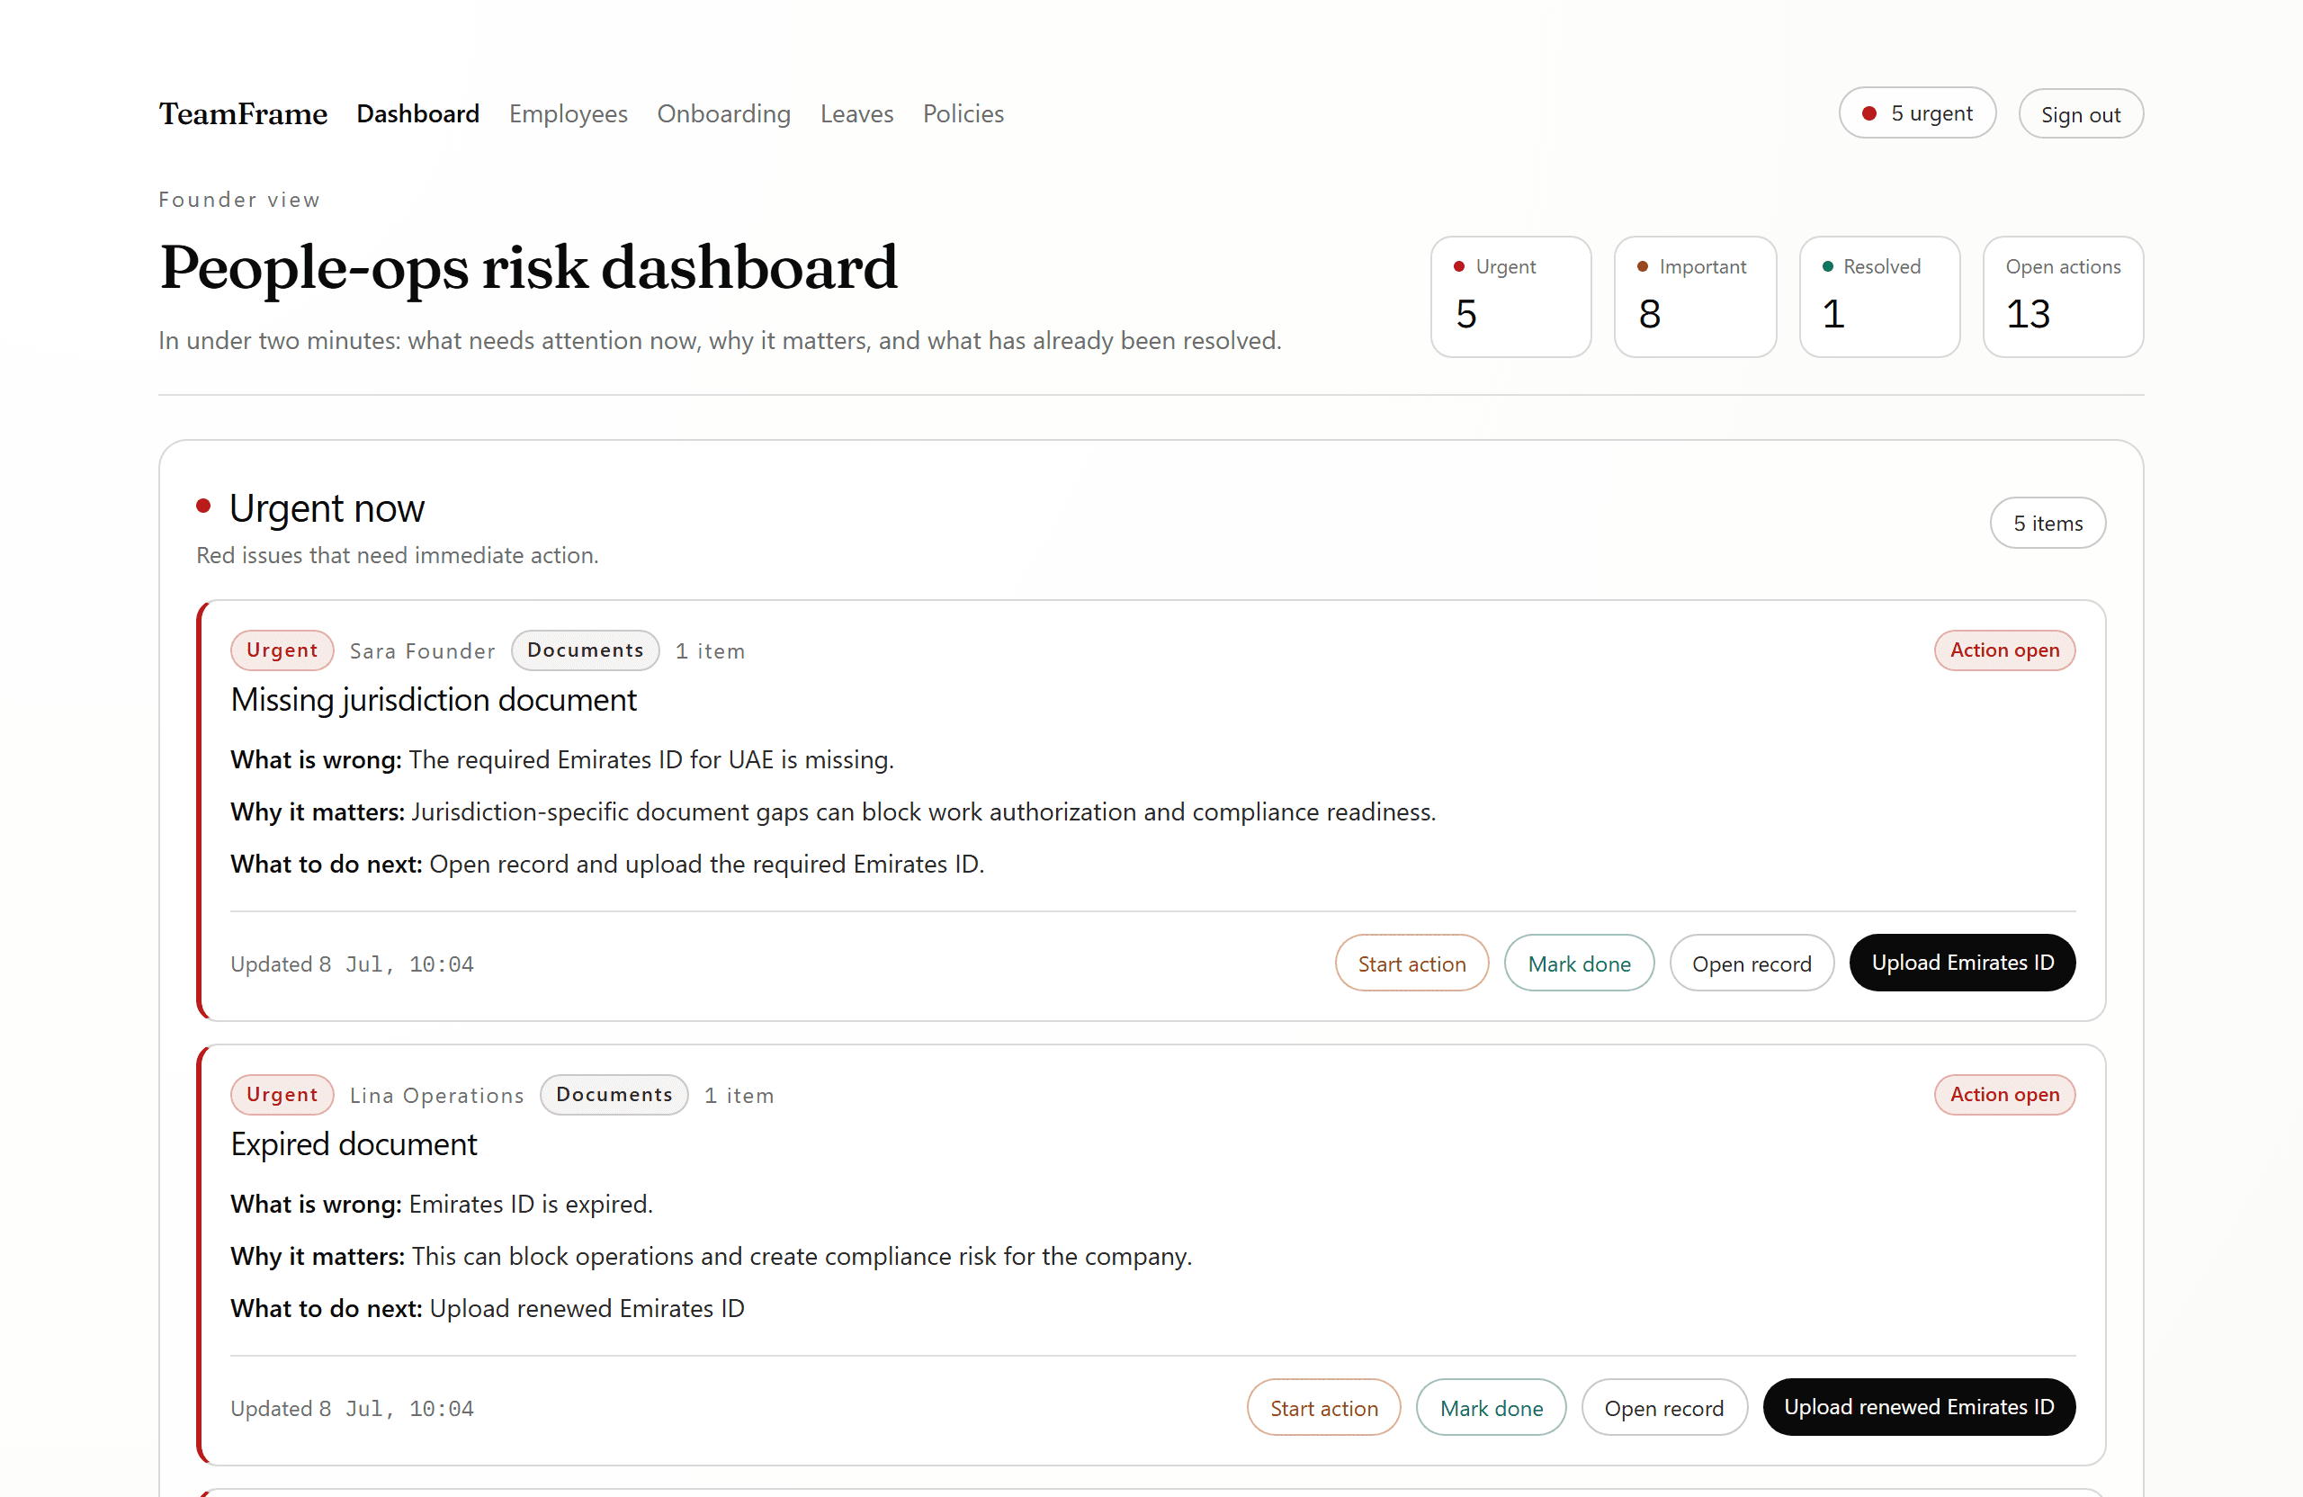The width and height of the screenshot is (2303, 1497).
Task: Click the Upload renewed Emirates ID button
Action: [1919, 1407]
